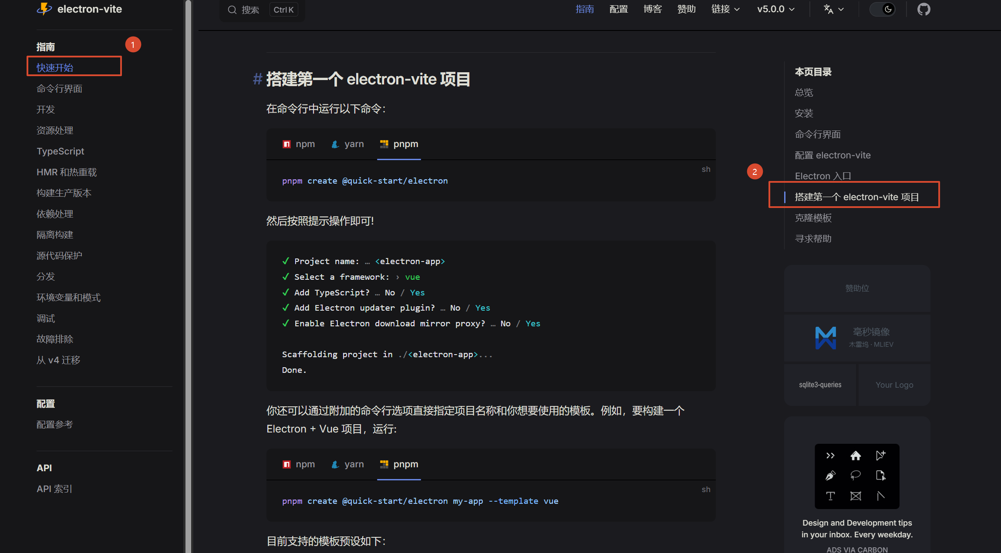Jump to 配置 electron-vite in outline
This screenshot has width=1001, height=553.
(832, 155)
